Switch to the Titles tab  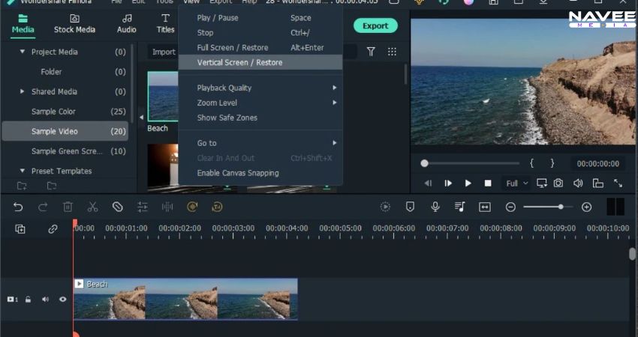click(165, 25)
